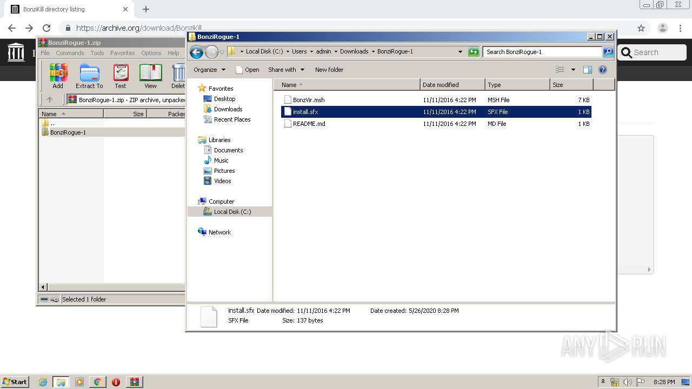
Task: Click New folder button
Action: click(x=329, y=70)
